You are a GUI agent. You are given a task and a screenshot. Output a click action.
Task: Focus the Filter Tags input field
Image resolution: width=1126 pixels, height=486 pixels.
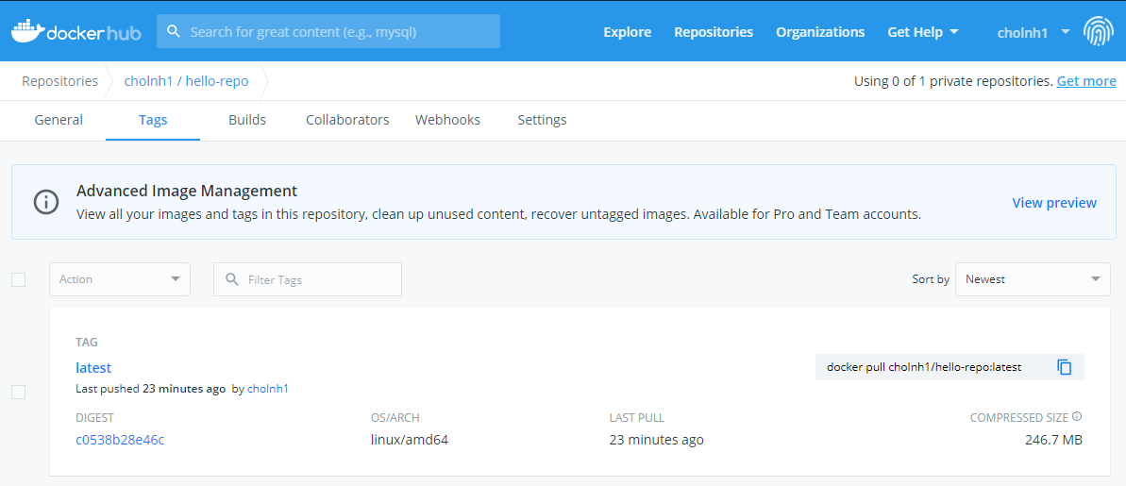click(308, 279)
